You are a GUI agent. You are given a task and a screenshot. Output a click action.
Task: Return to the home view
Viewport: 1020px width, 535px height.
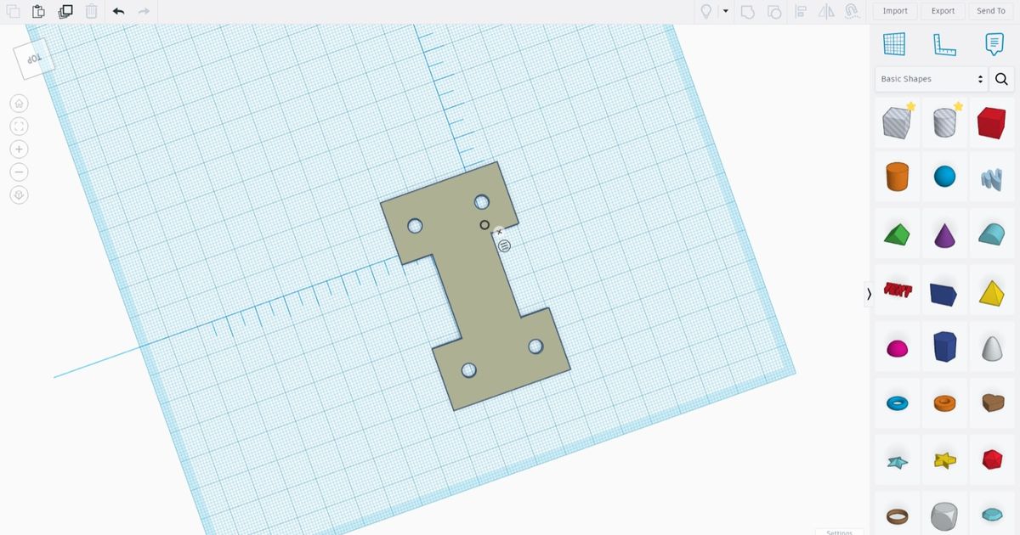coord(19,103)
